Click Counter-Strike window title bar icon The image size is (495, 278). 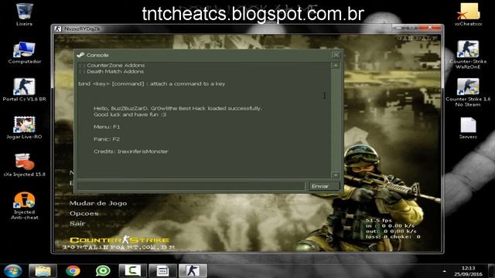point(57,29)
